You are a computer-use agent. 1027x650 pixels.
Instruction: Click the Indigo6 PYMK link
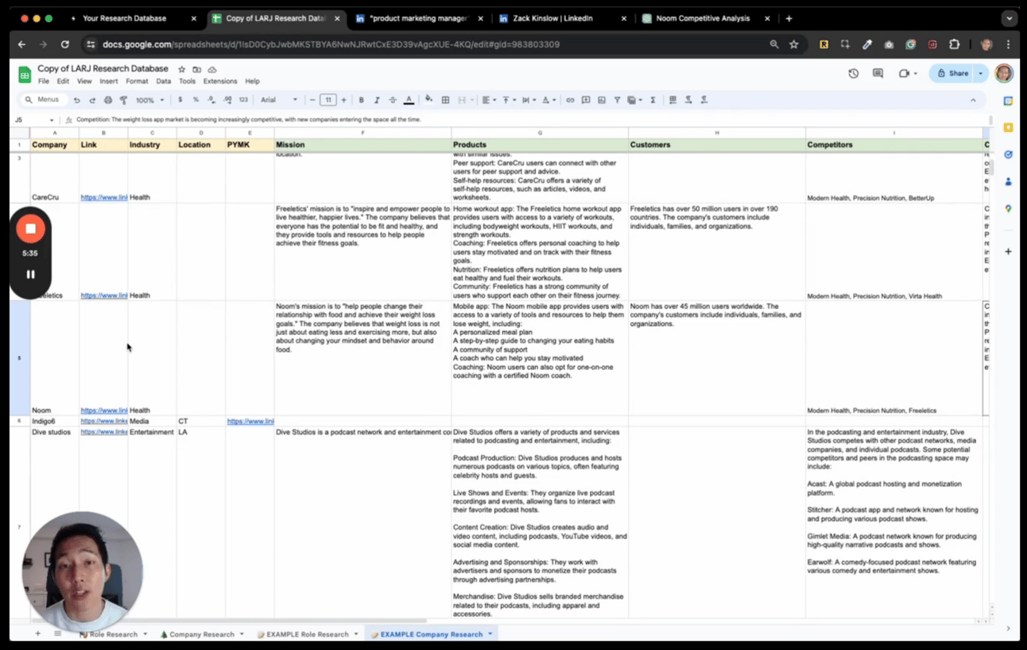coord(250,421)
